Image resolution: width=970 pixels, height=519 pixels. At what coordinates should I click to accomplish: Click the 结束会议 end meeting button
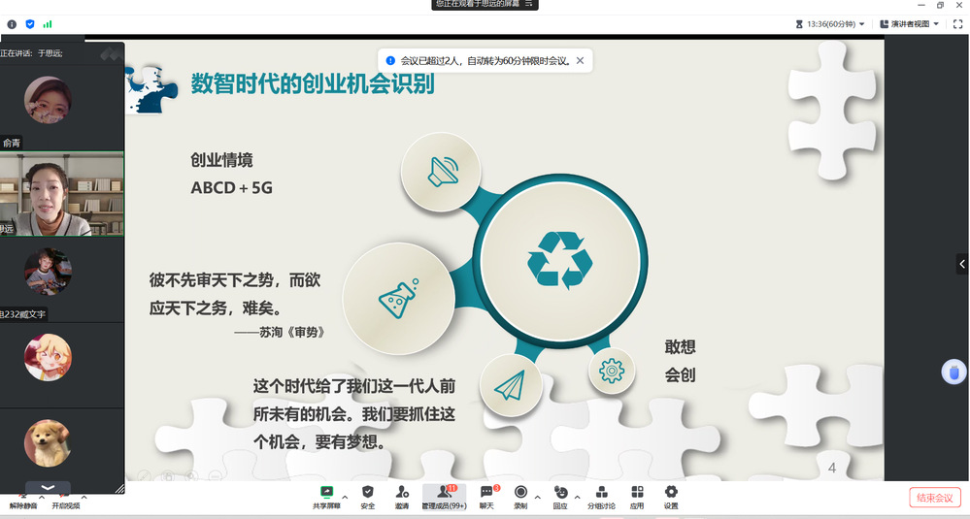pos(934,498)
